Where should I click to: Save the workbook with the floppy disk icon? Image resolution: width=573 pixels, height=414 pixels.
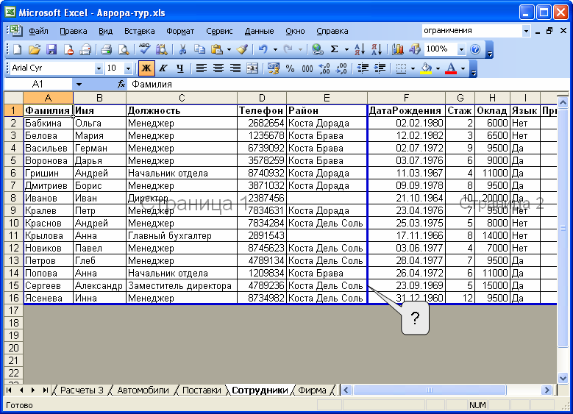(51, 49)
